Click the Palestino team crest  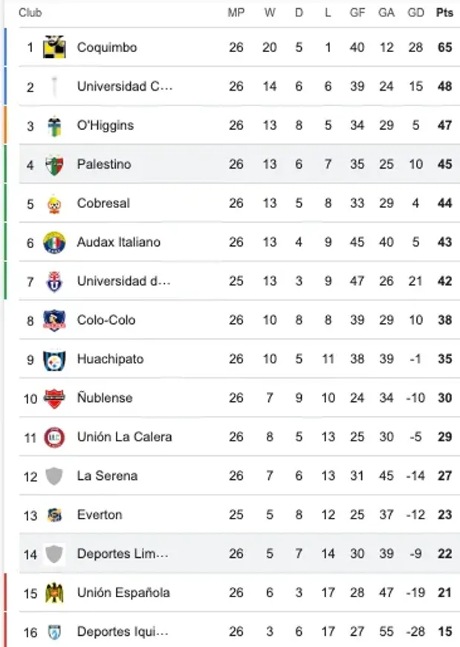(x=54, y=164)
